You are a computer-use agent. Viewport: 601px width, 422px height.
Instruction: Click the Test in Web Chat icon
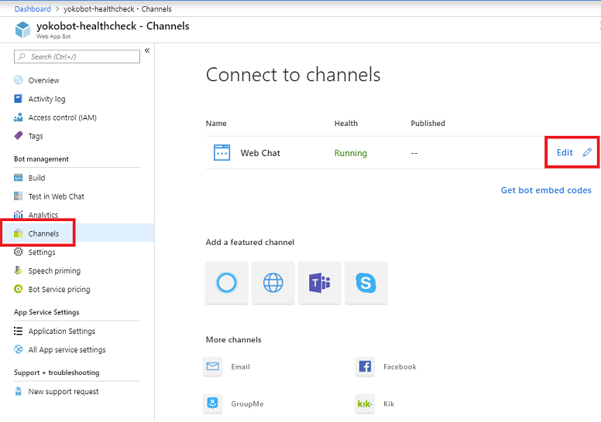click(18, 196)
